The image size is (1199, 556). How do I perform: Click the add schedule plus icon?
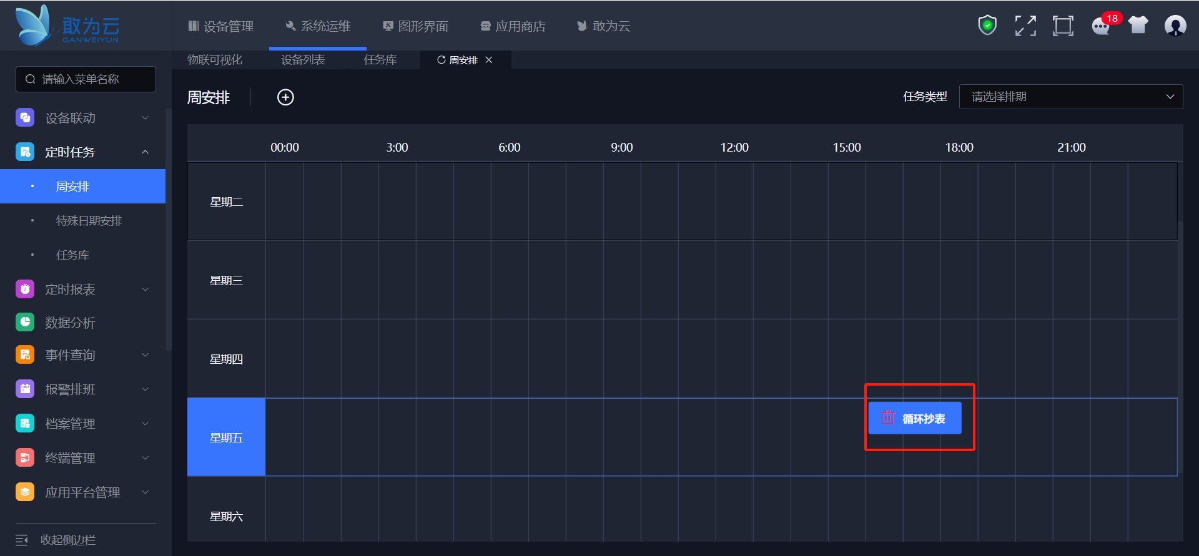pos(285,97)
